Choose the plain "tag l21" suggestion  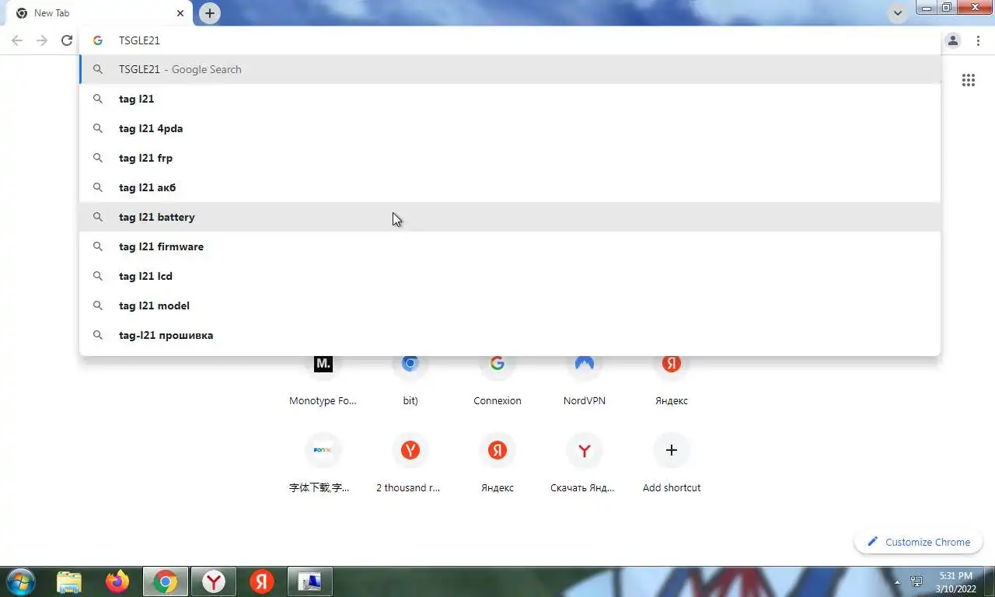pyautogui.click(x=510, y=99)
